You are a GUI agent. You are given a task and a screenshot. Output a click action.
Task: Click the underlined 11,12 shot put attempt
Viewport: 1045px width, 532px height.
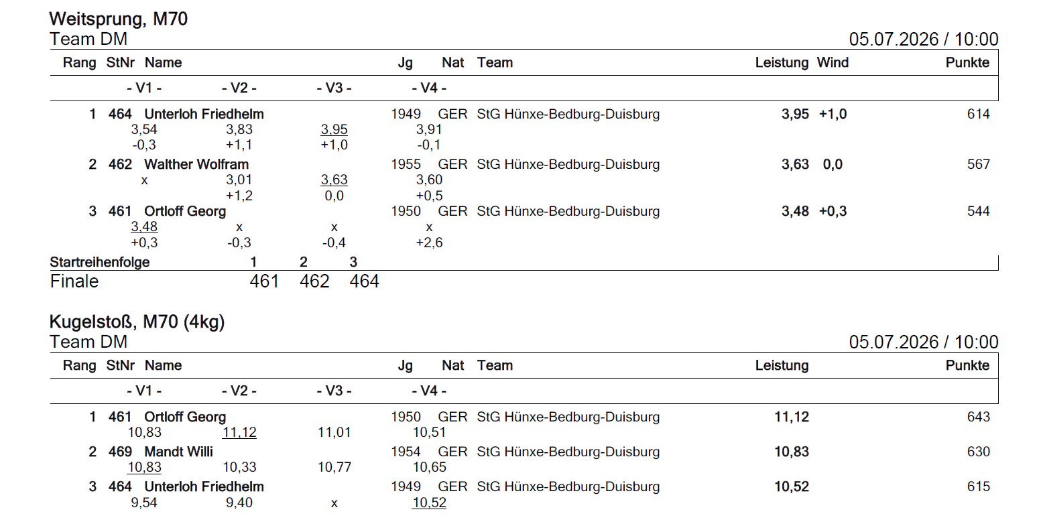coord(239,432)
